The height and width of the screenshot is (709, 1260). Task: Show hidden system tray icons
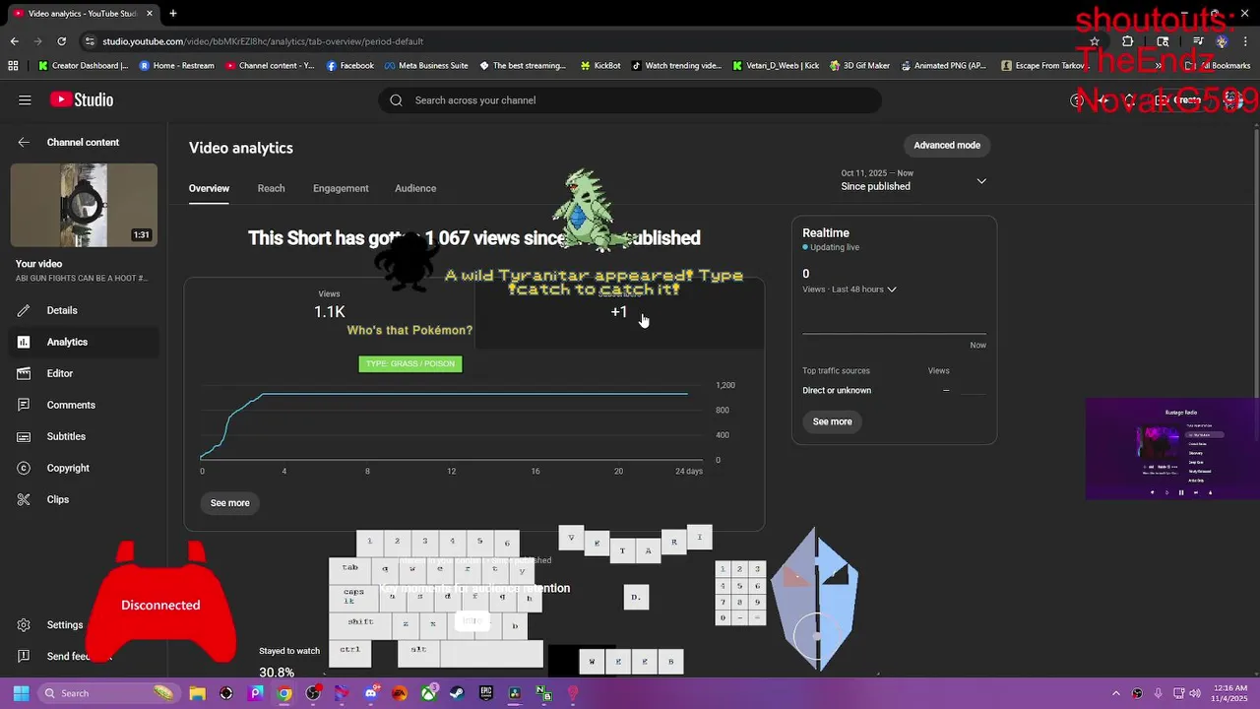tap(1115, 693)
